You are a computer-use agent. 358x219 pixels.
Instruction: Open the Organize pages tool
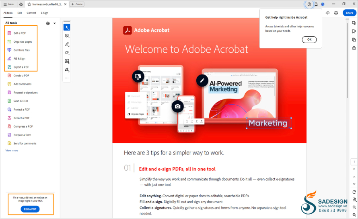click(20, 41)
